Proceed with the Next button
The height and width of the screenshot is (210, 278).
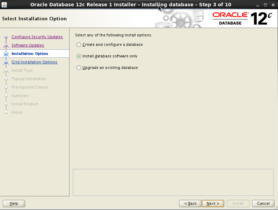[213, 203]
